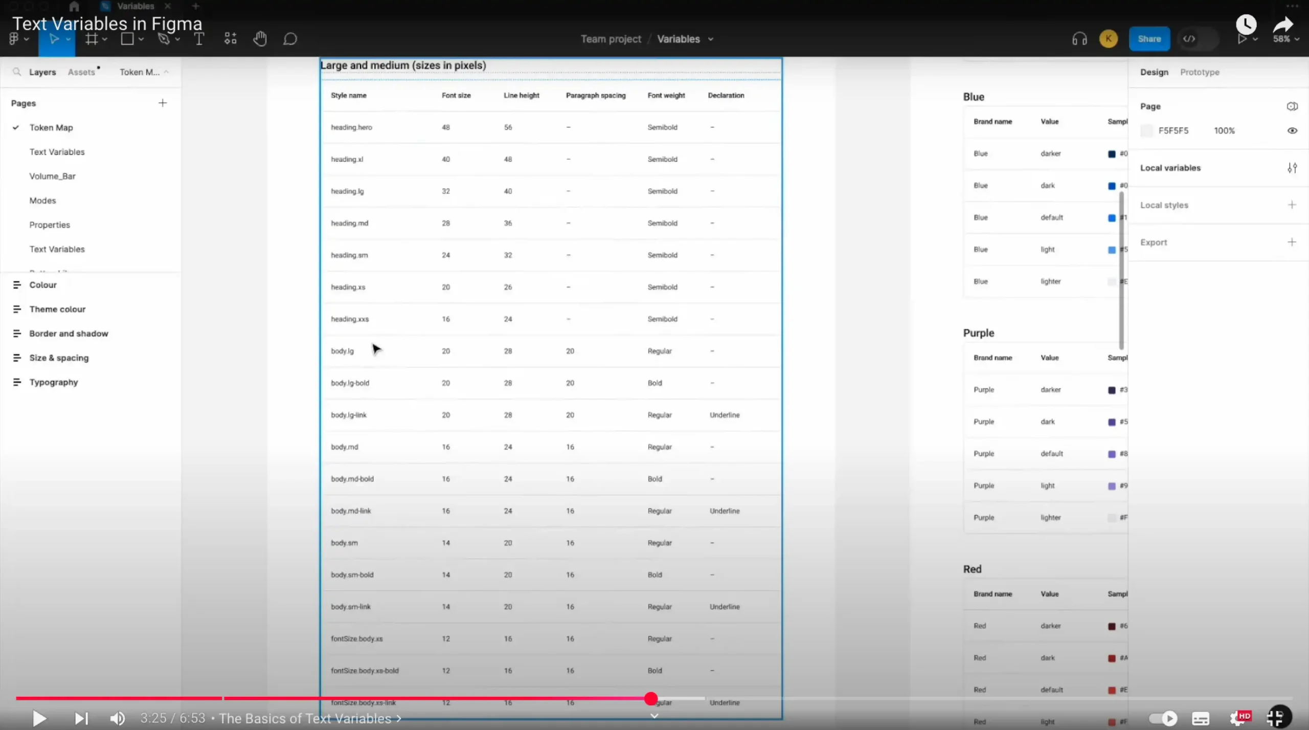Image resolution: width=1309 pixels, height=730 pixels.
Task: Select the Pen tool
Action: [x=164, y=39]
